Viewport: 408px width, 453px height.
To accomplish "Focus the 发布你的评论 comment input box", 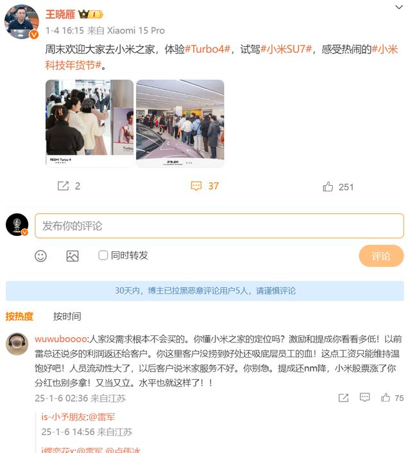I will (x=219, y=226).
